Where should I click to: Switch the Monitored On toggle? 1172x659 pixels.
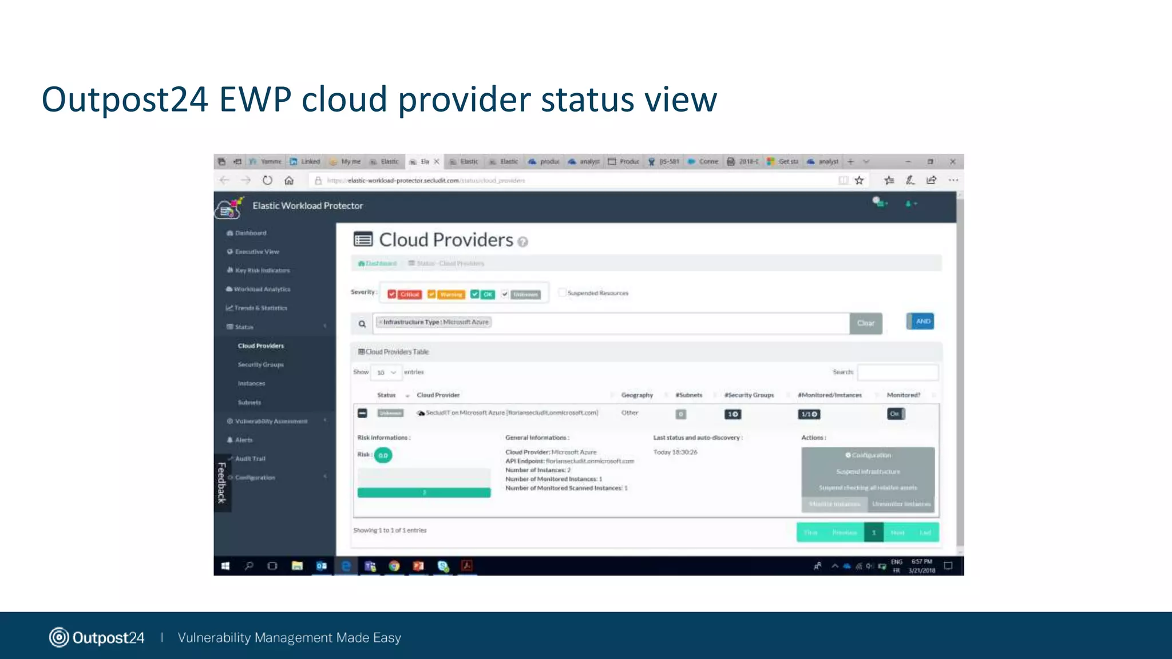tap(896, 414)
